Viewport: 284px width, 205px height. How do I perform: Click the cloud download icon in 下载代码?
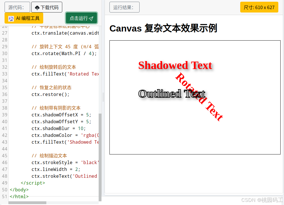coord(37,8)
